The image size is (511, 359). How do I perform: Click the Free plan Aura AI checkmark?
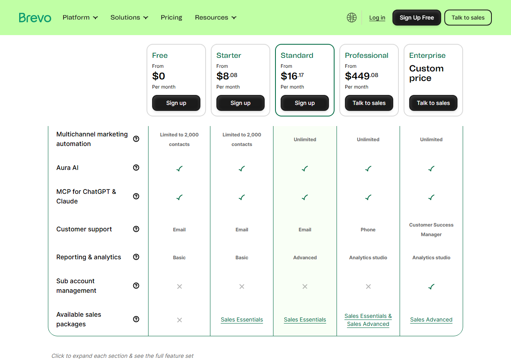tap(179, 169)
